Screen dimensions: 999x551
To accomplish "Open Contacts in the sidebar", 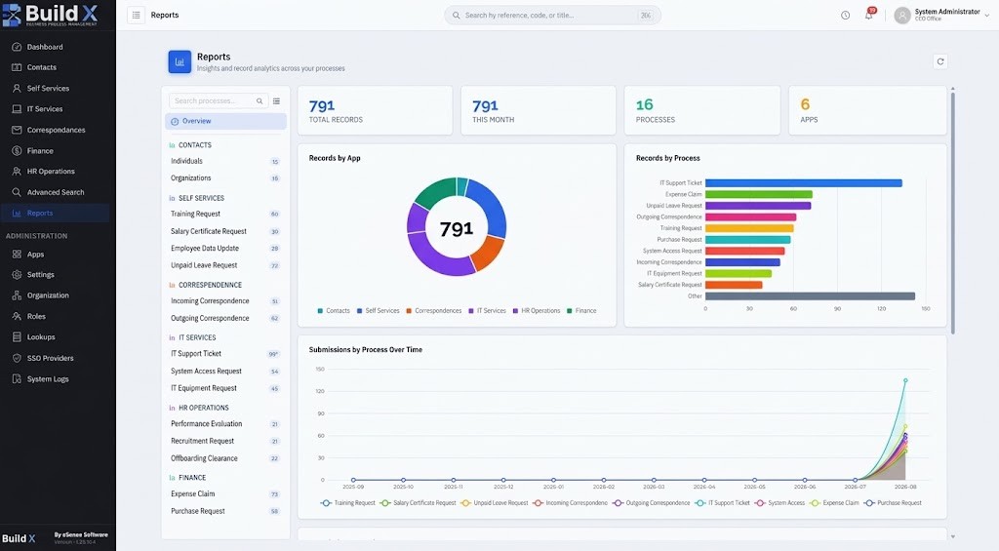I will (56, 67).
